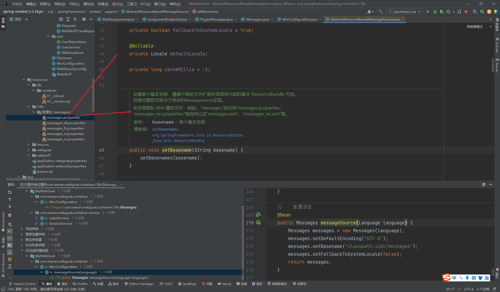Open group-by options icon in Find panel
The height and width of the screenshot is (292, 500).
[x=10, y=224]
